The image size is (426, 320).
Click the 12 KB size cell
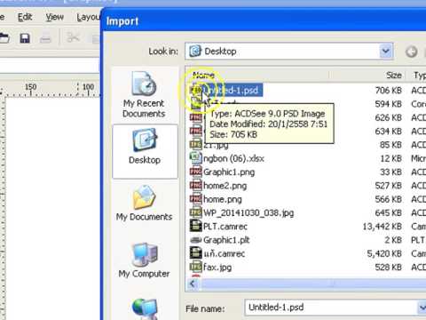coord(391,158)
